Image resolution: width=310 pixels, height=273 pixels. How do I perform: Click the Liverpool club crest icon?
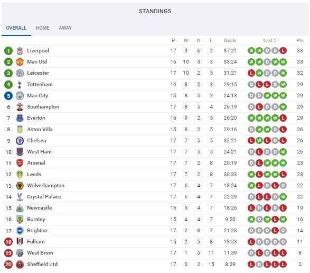pyautogui.click(x=20, y=51)
